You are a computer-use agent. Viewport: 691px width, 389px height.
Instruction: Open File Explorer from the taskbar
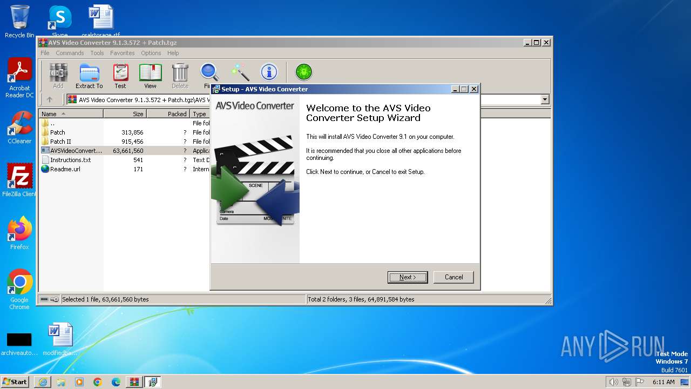tap(61, 382)
